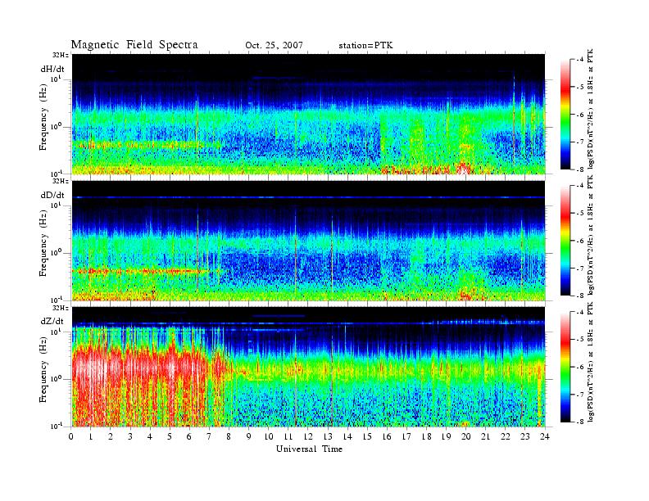
Task: Click the "station=PTK" header label
Action: [366, 46]
